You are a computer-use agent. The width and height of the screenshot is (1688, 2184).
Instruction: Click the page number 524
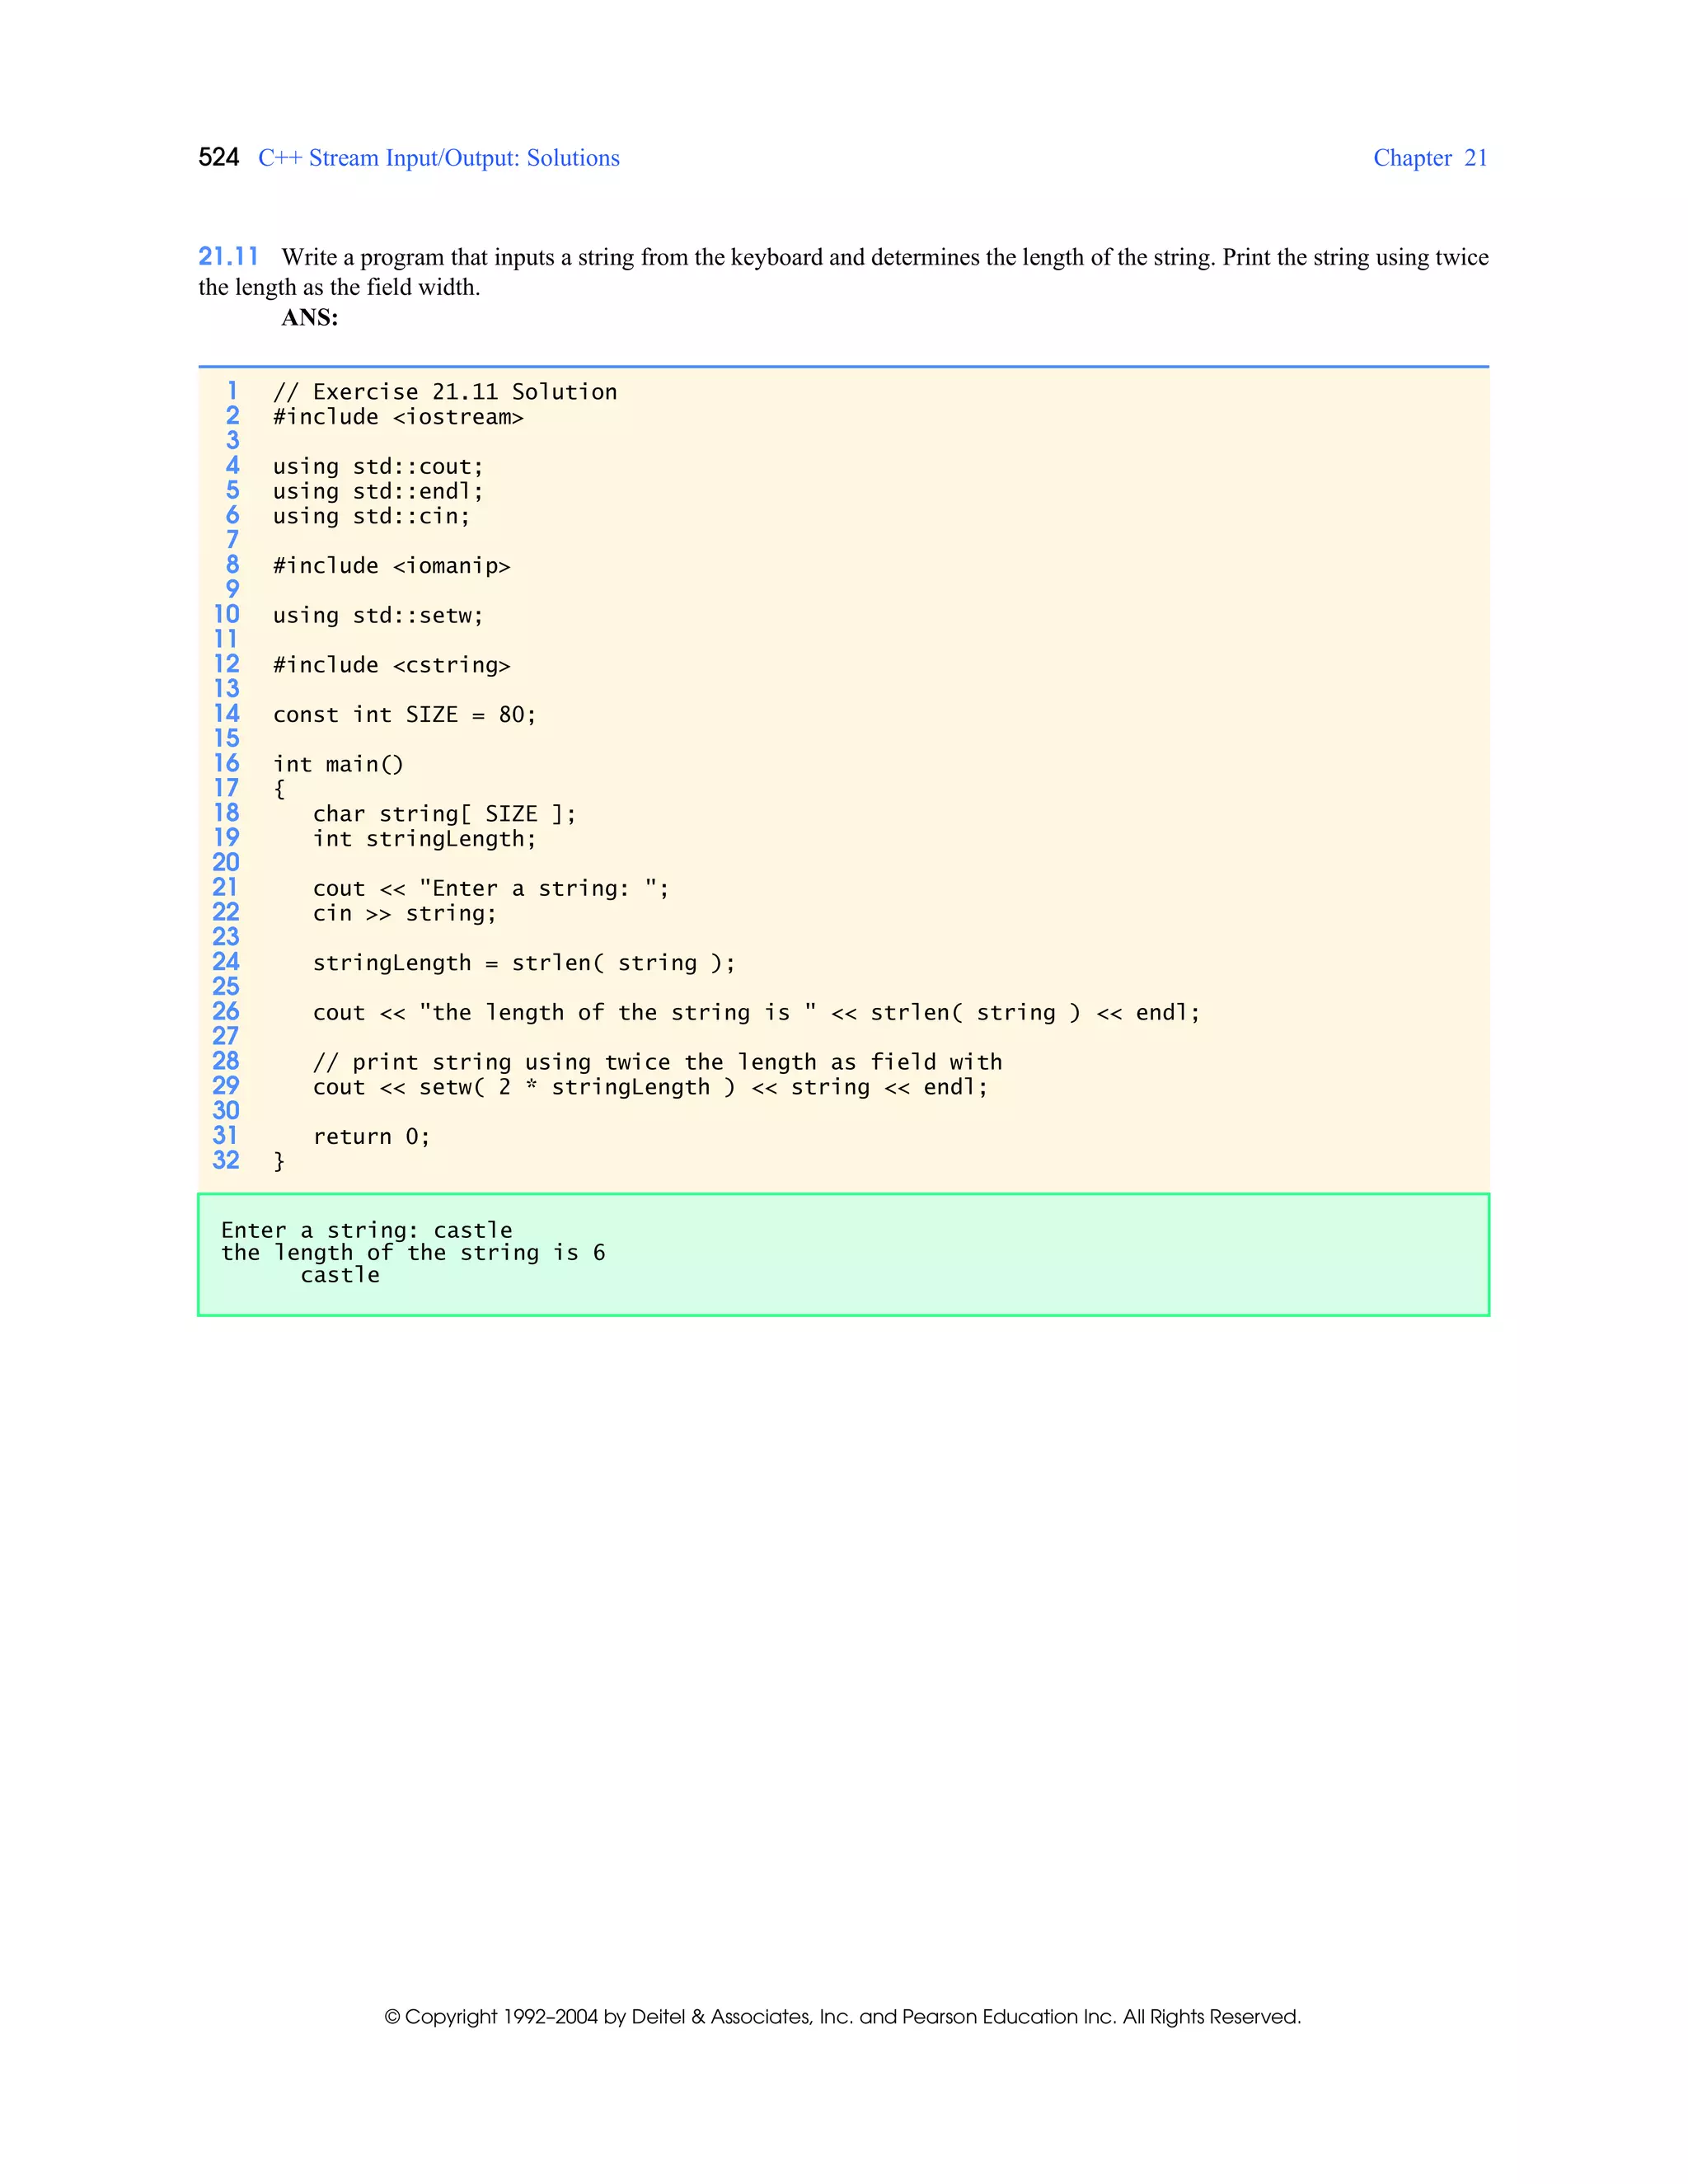(218, 157)
